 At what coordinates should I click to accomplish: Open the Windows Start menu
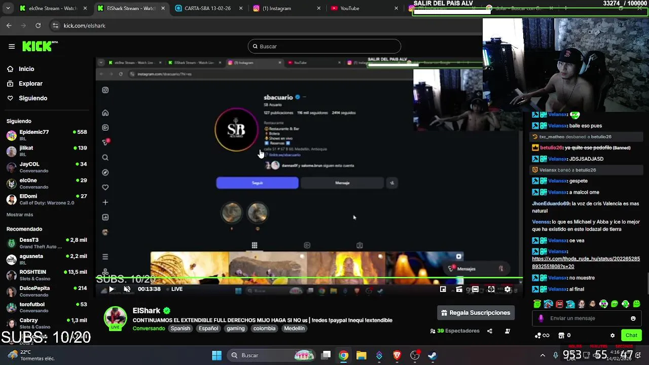tap(217, 355)
